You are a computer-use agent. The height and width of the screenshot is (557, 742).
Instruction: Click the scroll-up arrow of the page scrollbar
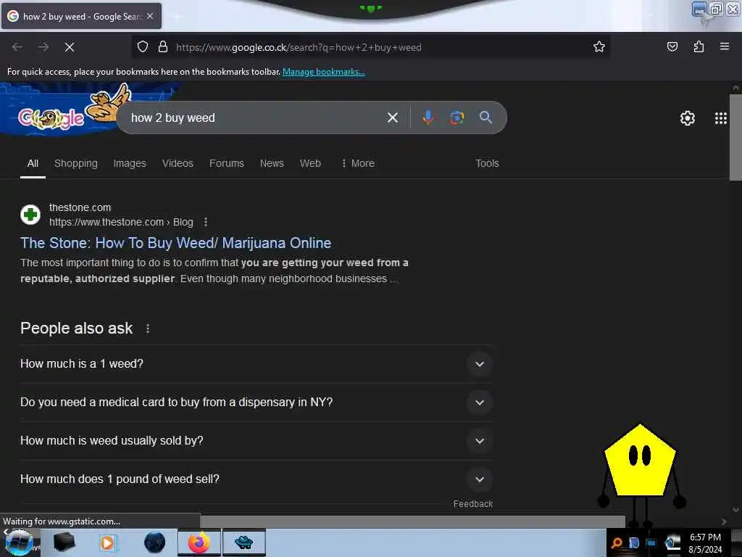(735, 88)
